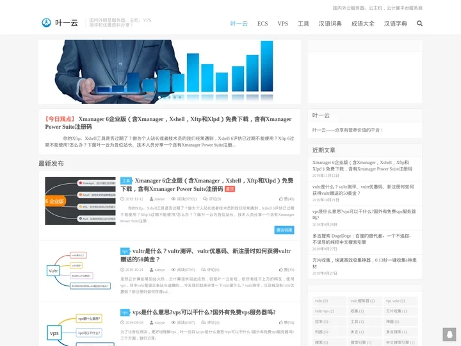Open the 今日观点 Xmanager 6 headline

click(168, 123)
